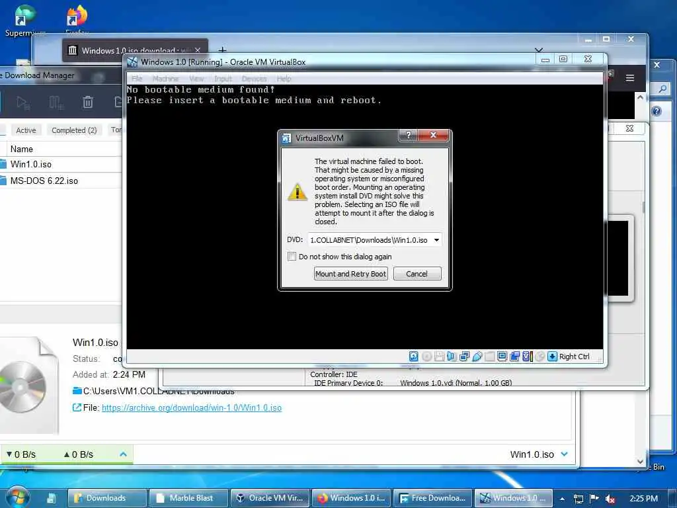Click the shared folders indicator in VirtualBox status bar
This screenshot has height=508, width=677.
point(490,357)
